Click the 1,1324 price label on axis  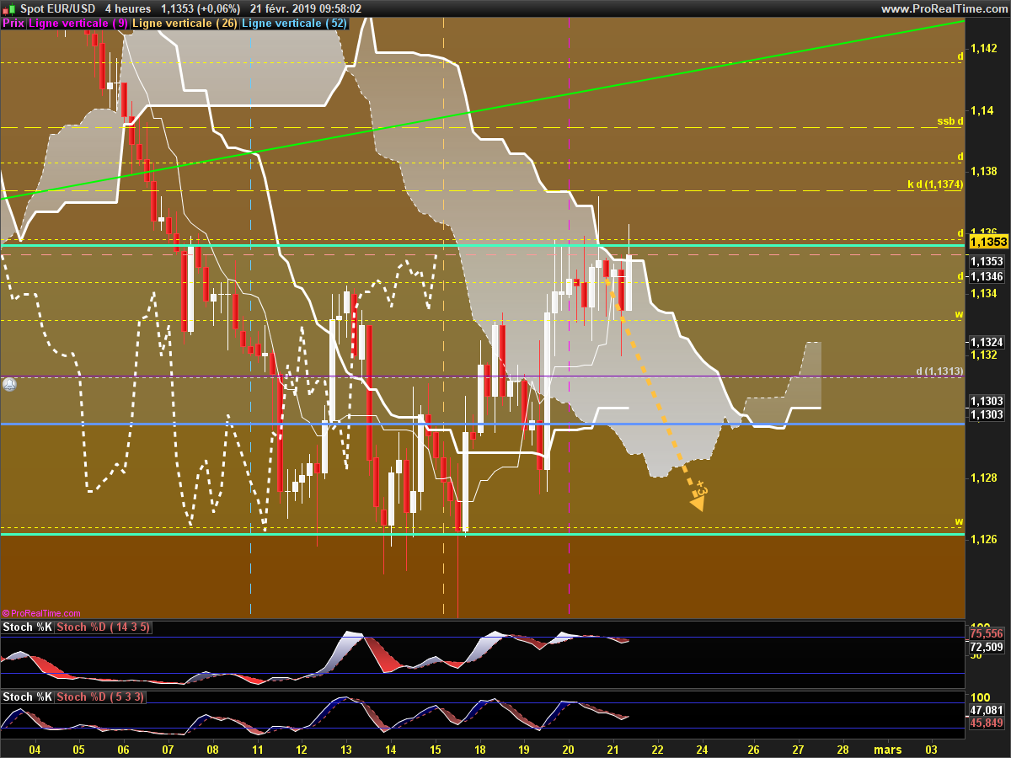[x=986, y=342]
